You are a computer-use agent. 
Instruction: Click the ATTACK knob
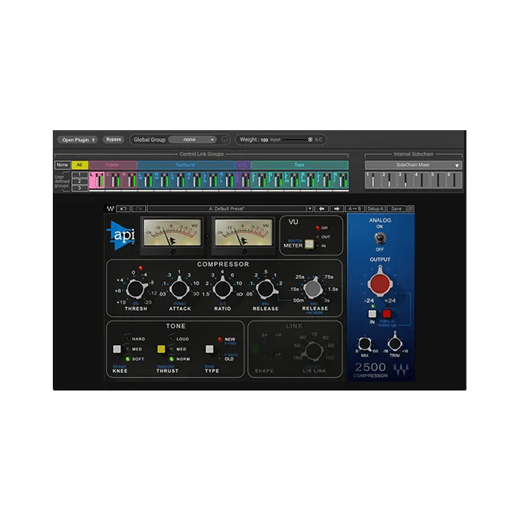(179, 289)
